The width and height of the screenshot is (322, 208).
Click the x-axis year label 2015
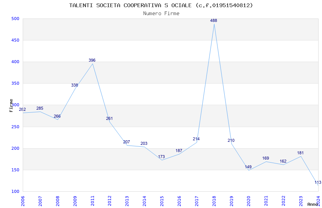coord(162,201)
